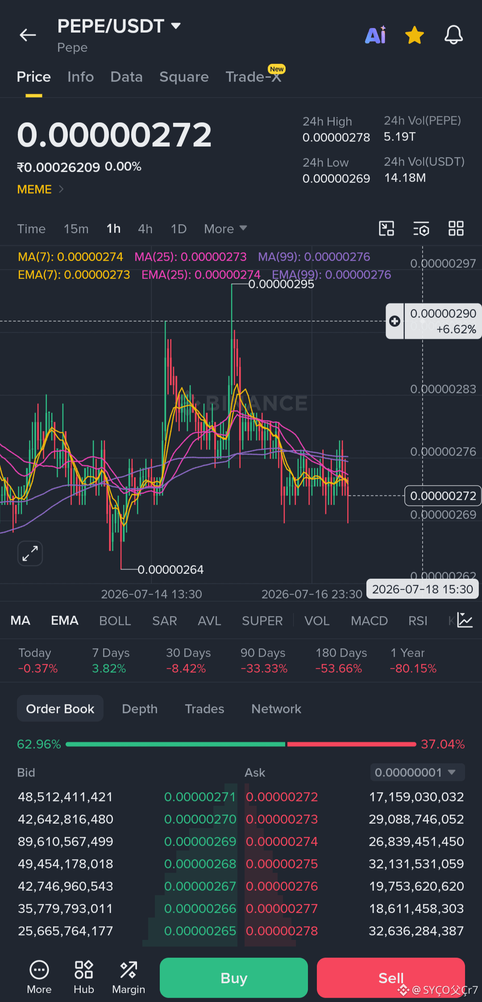Select the 4h interval

[x=145, y=229]
